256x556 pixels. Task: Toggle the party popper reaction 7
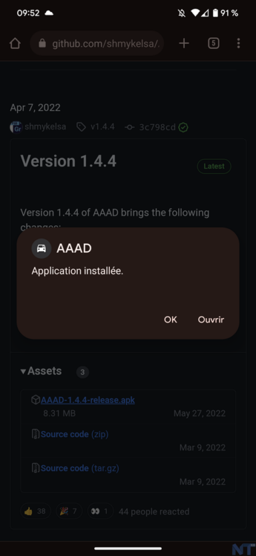click(69, 511)
